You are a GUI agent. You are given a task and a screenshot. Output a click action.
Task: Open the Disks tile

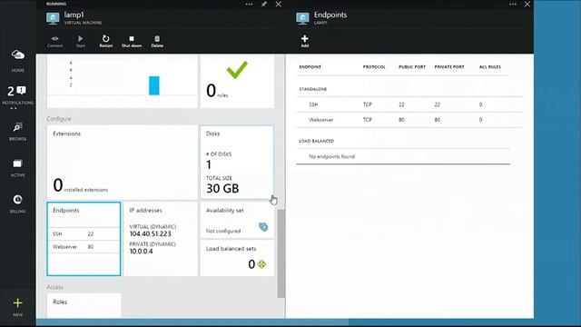tap(237, 163)
